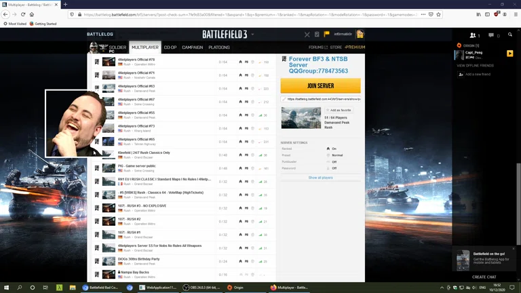Search friends with the magnifier icon
521x293 pixels.
pos(510,35)
